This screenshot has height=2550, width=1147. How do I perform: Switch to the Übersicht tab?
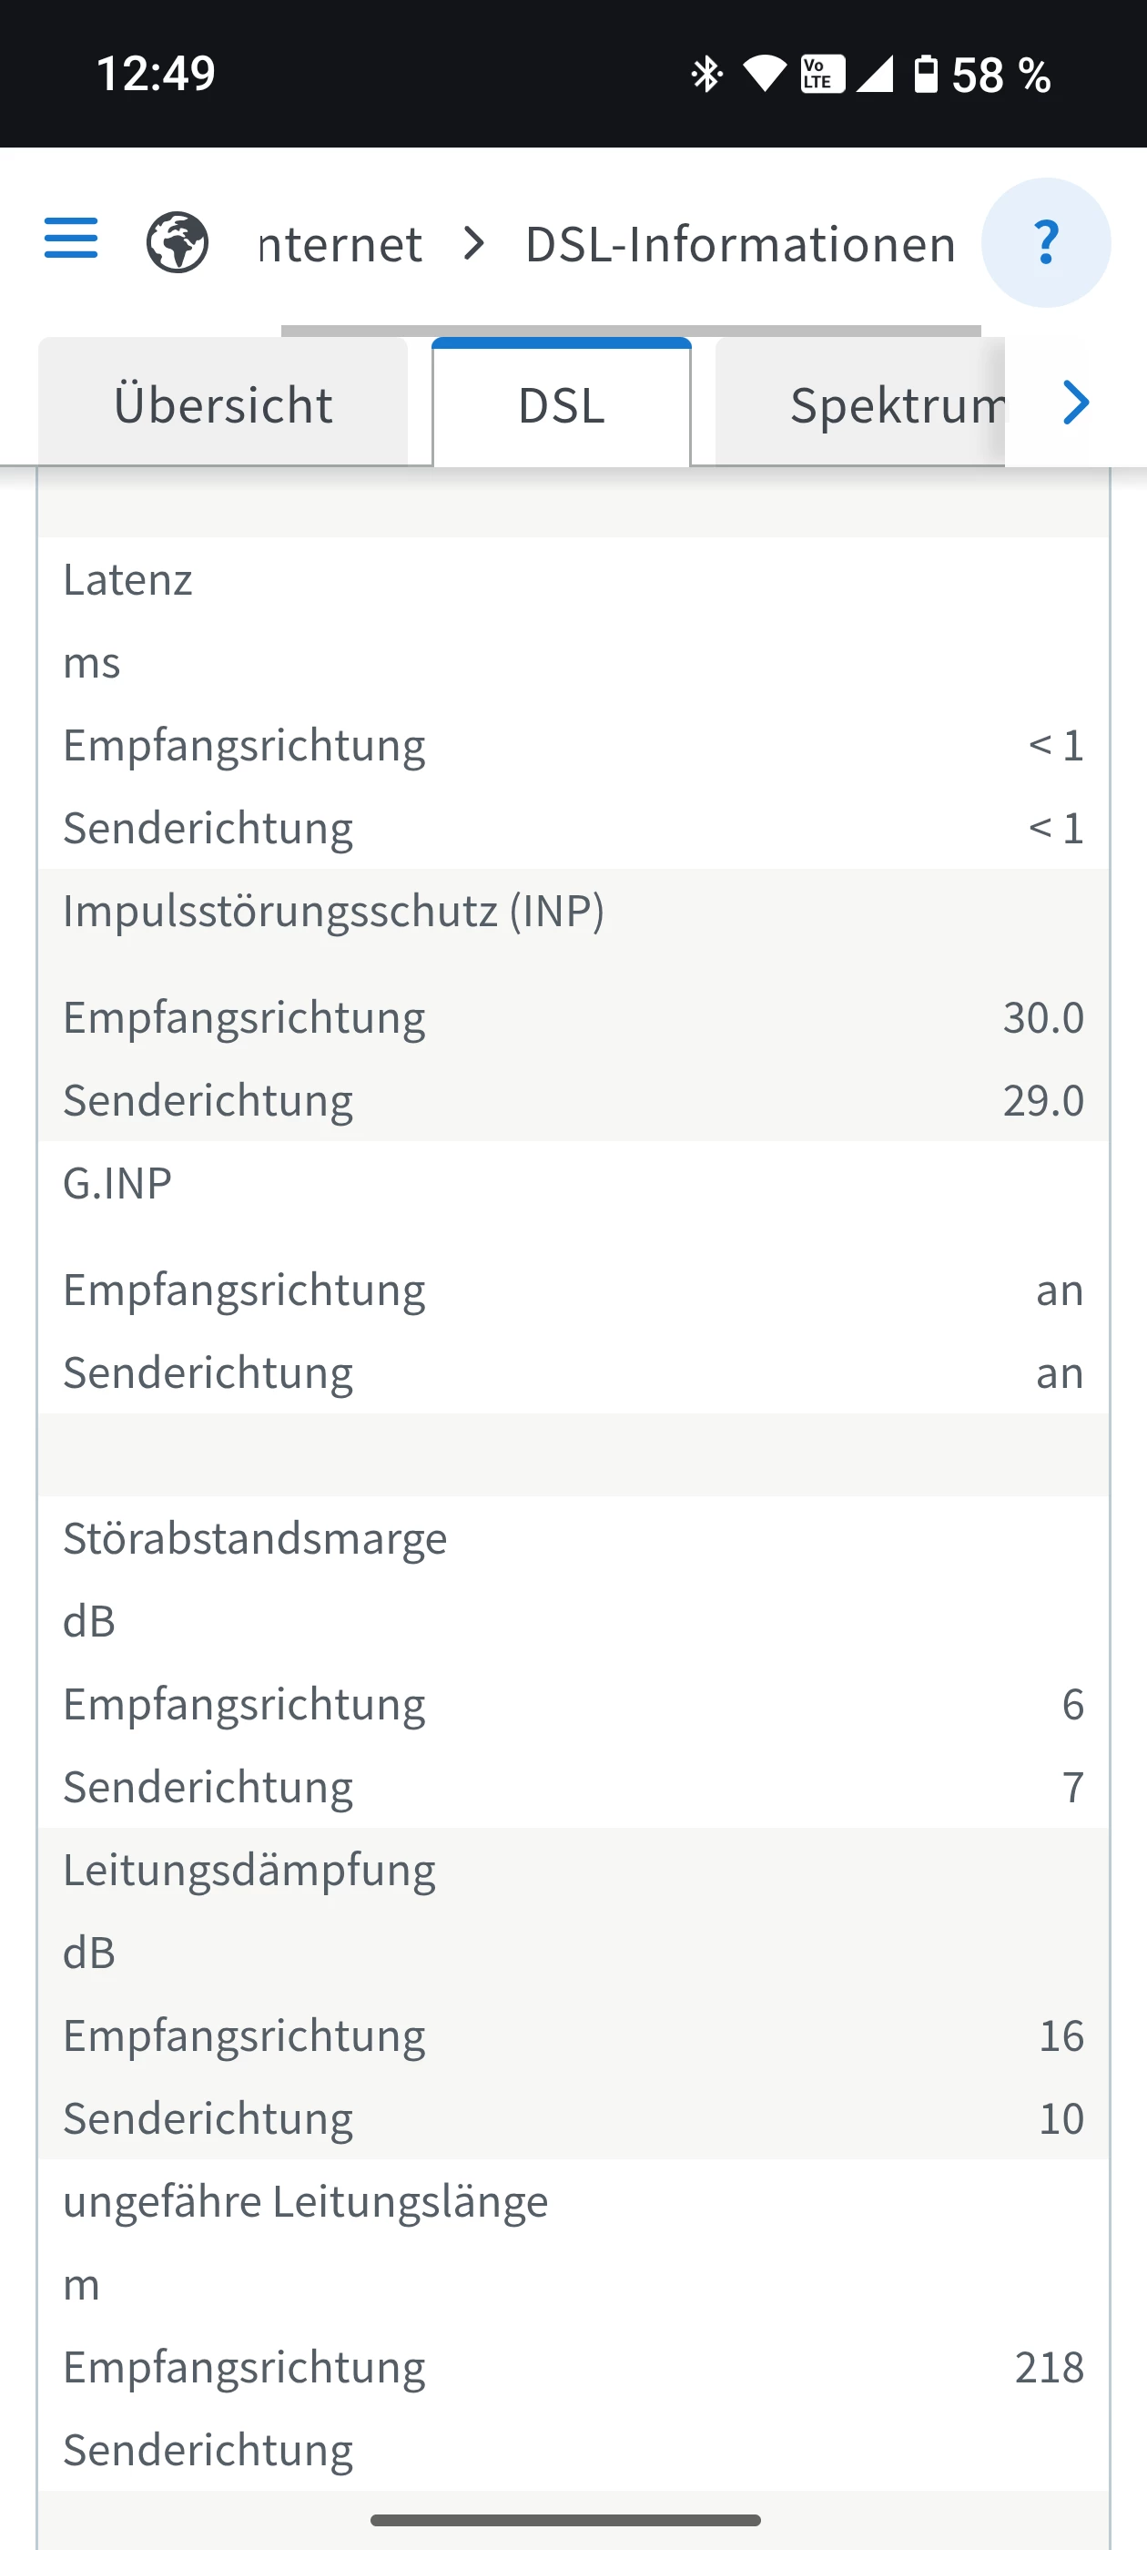(223, 405)
